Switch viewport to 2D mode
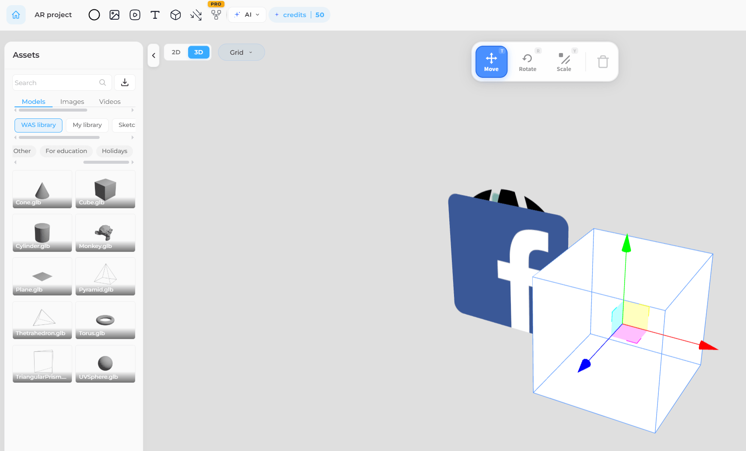 tap(176, 52)
